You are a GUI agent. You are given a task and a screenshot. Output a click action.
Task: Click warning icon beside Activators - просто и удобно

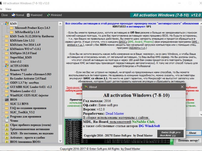7,138
